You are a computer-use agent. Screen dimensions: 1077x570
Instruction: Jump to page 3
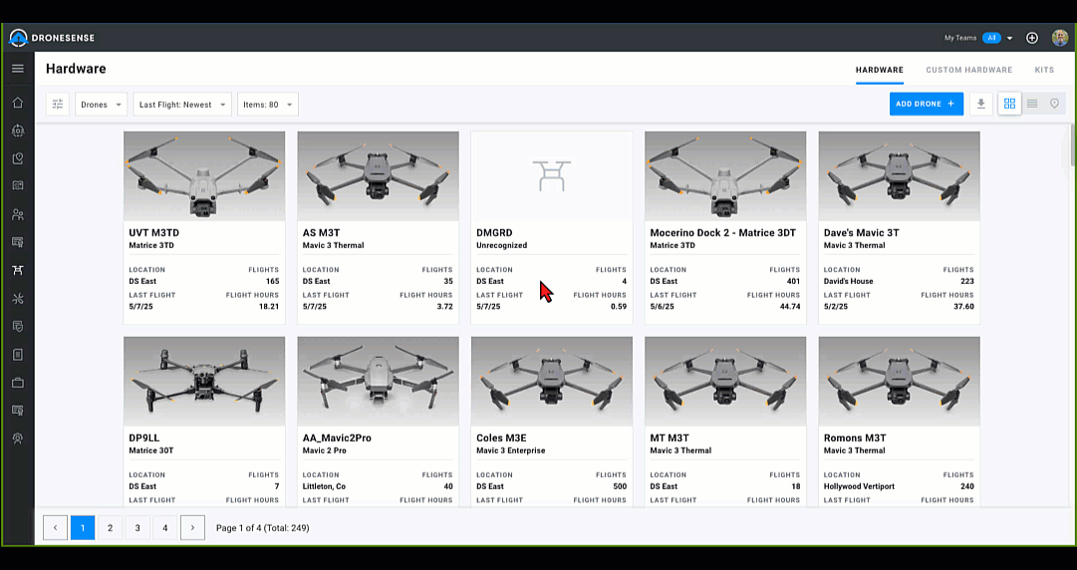137,528
